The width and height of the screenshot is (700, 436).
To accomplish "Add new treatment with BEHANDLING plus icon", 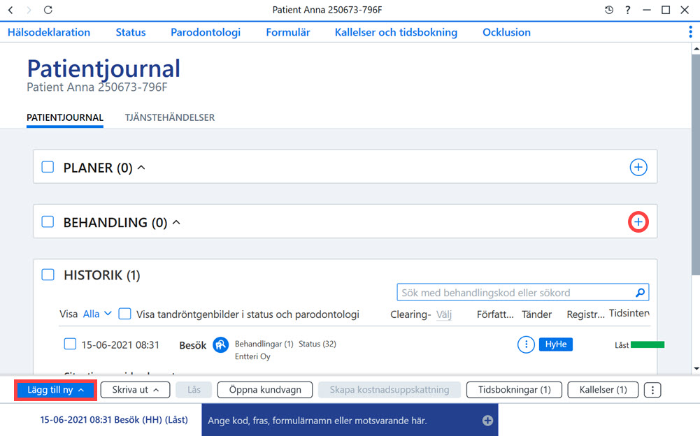I will (638, 221).
